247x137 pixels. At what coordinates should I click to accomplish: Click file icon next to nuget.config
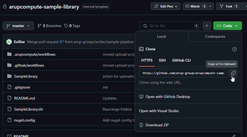tap(9, 120)
